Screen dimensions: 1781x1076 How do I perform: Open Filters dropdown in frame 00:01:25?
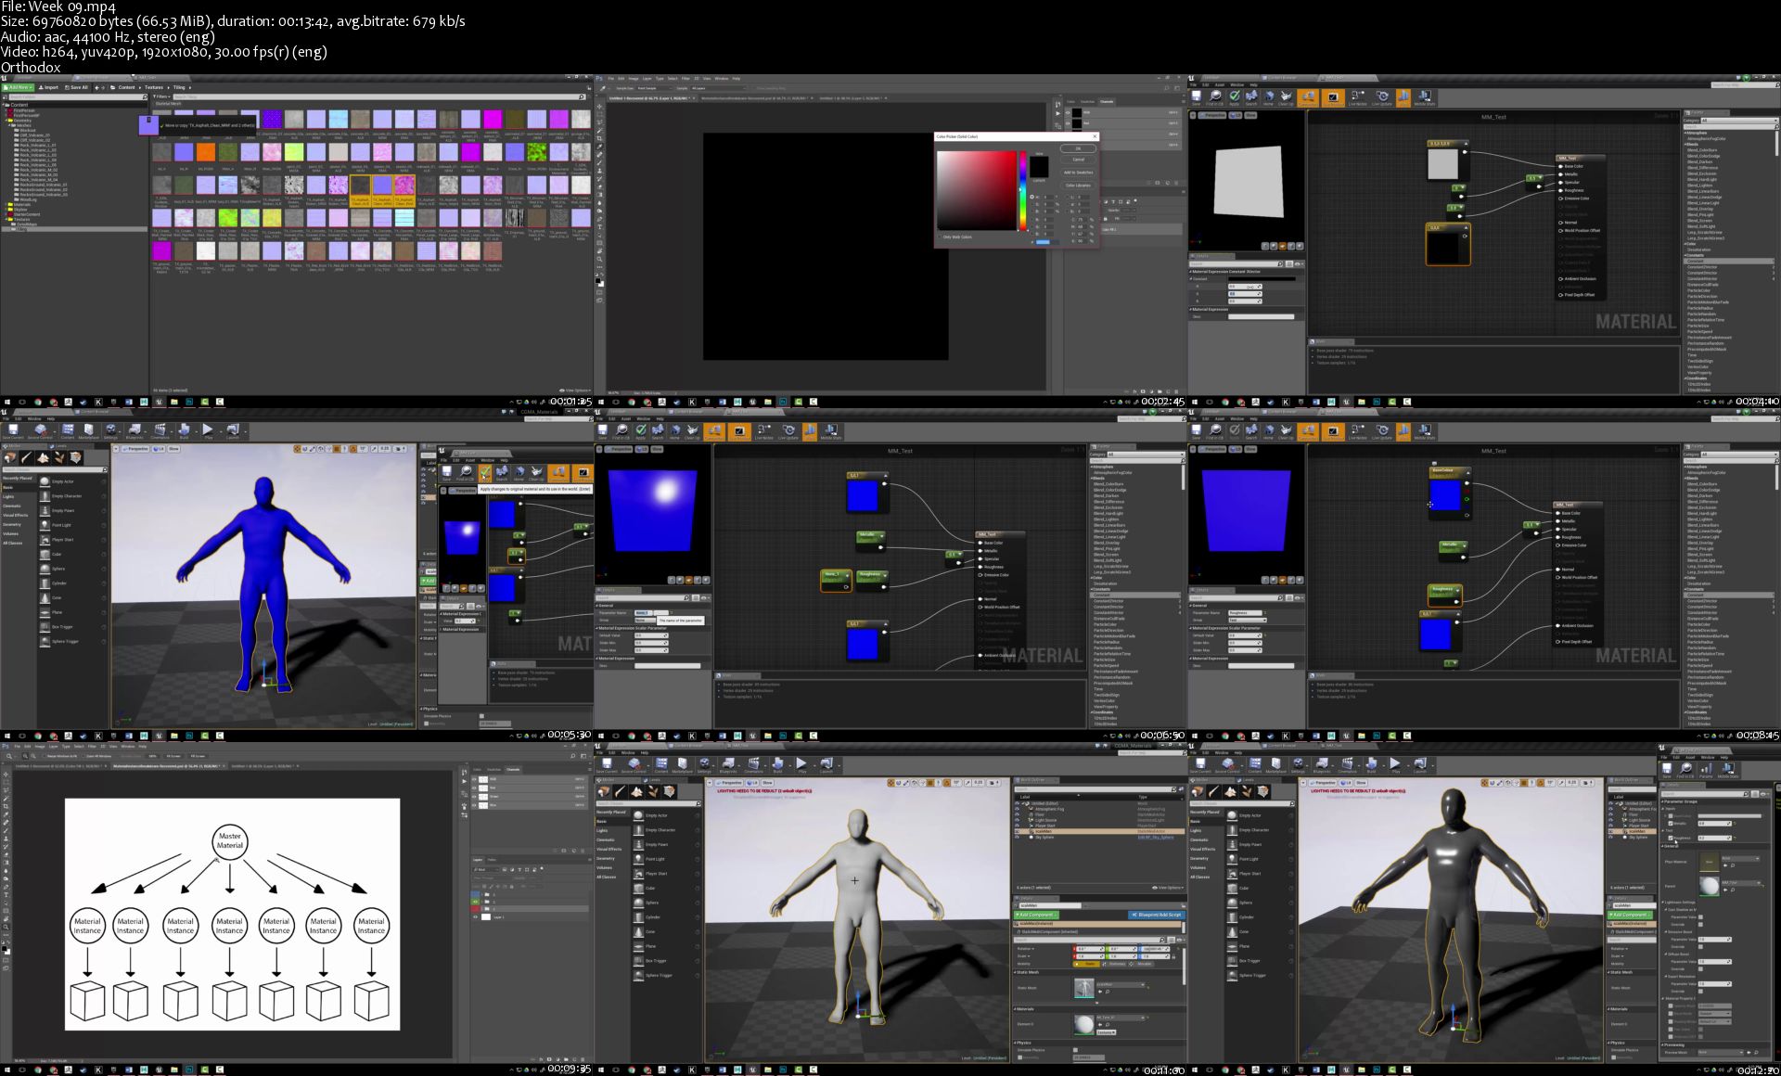tap(161, 96)
